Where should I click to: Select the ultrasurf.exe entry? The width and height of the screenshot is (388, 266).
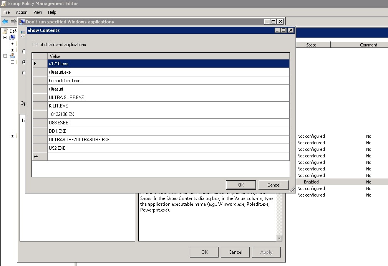coord(168,72)
